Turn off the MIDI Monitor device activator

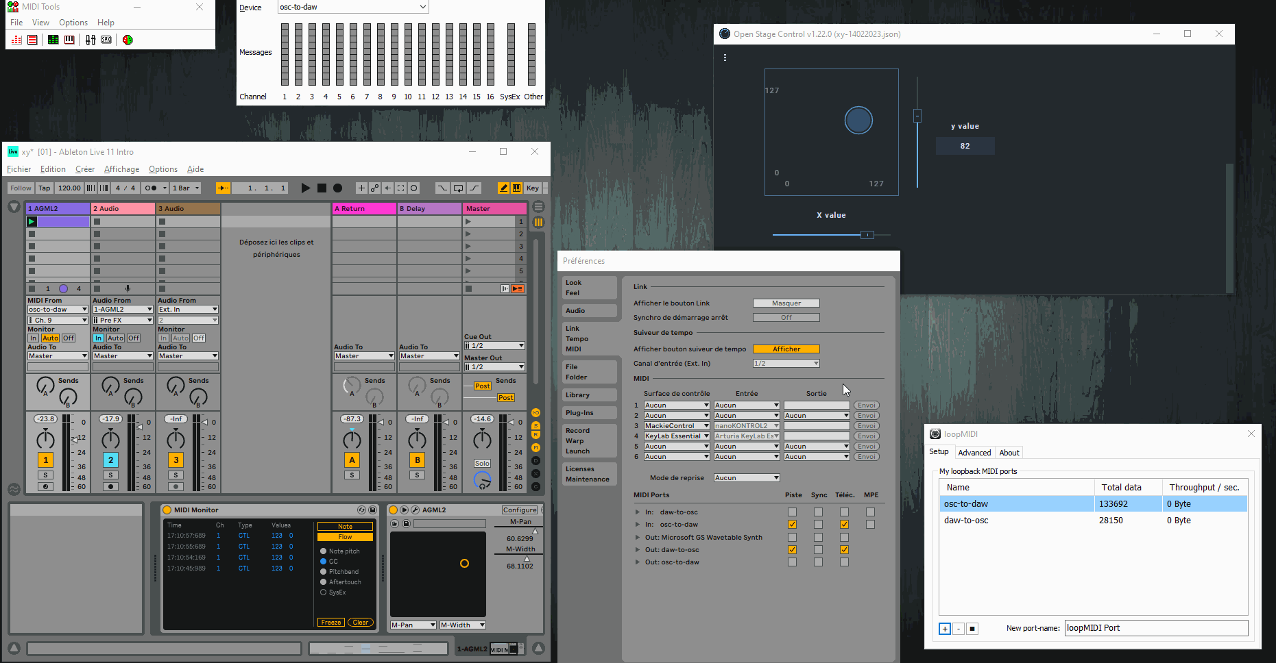(167, 510)
